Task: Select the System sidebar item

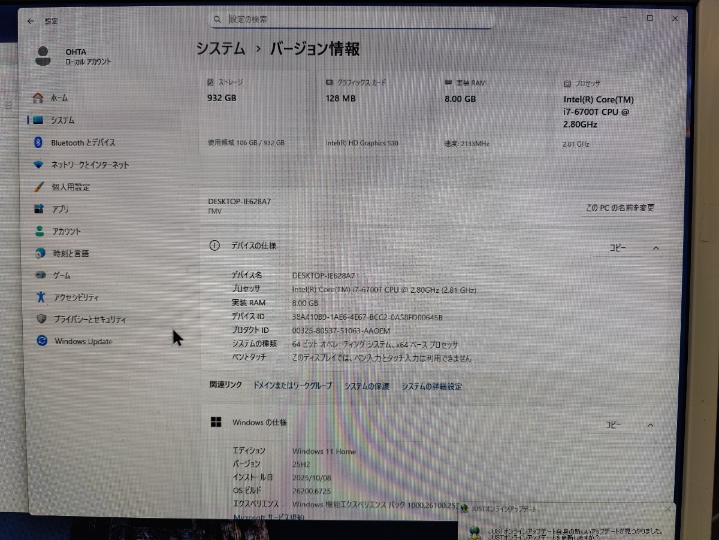Action: coord(103,120)
